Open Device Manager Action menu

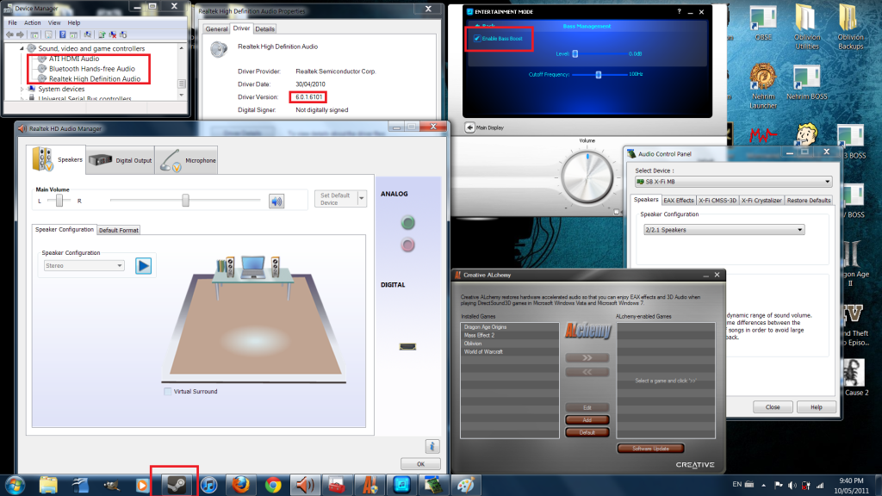pos(32,23)
